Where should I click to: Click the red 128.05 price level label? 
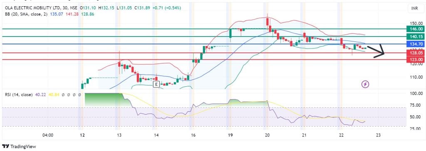tap(416, 53)
